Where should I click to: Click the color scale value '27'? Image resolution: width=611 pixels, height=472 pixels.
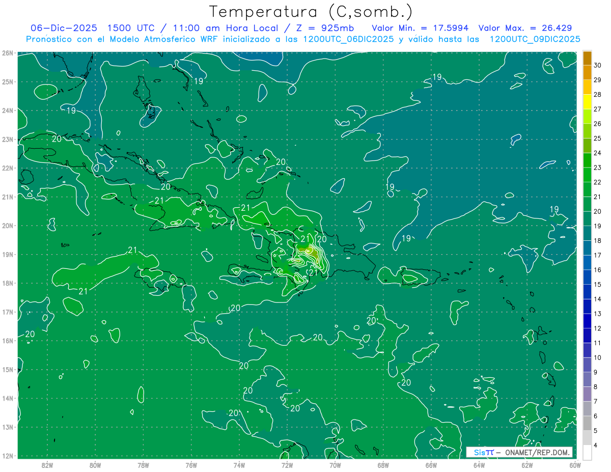597,109
